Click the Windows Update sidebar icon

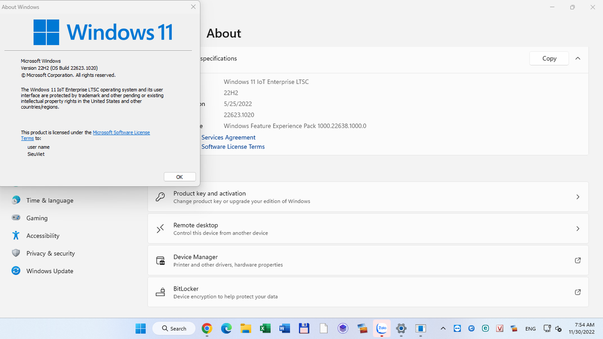point(16,271)
